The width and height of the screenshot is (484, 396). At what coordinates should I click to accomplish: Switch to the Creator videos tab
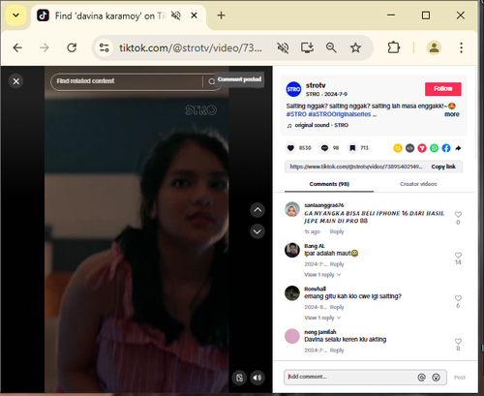(418, 184)
